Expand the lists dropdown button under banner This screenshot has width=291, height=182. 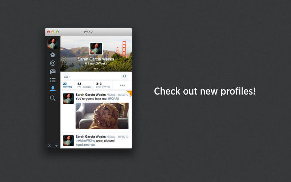tap(67, 76)
